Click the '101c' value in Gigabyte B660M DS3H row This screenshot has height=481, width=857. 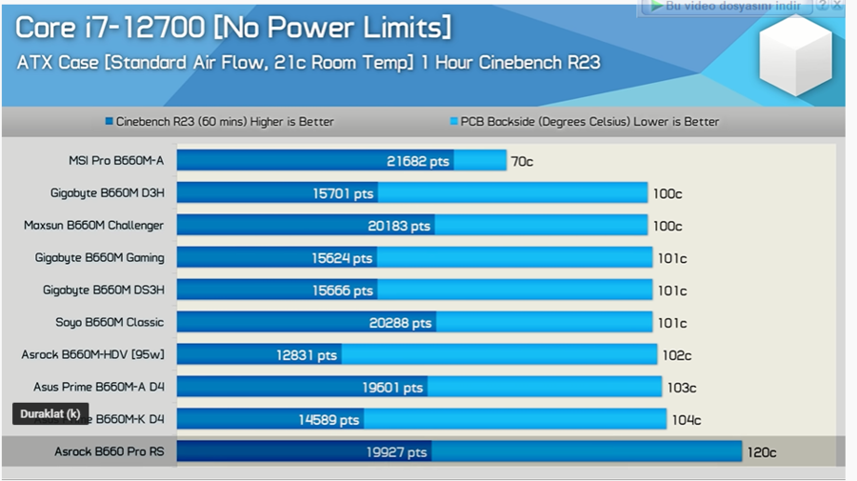click(x=672, y=291)
